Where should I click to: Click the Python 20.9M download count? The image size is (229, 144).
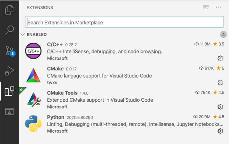pyautogui.click(x=202, y=117)
